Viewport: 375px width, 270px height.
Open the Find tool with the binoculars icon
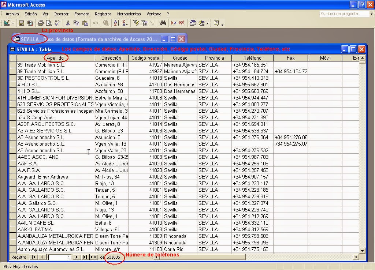click(x=163, y=23)
